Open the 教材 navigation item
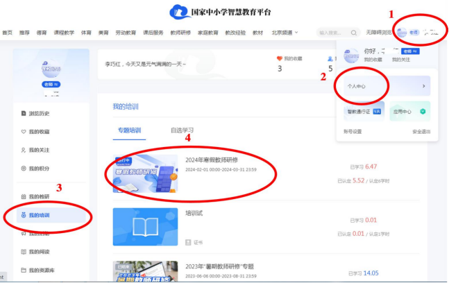The height and width of the screenshot is (283, 449). [257, 33]
